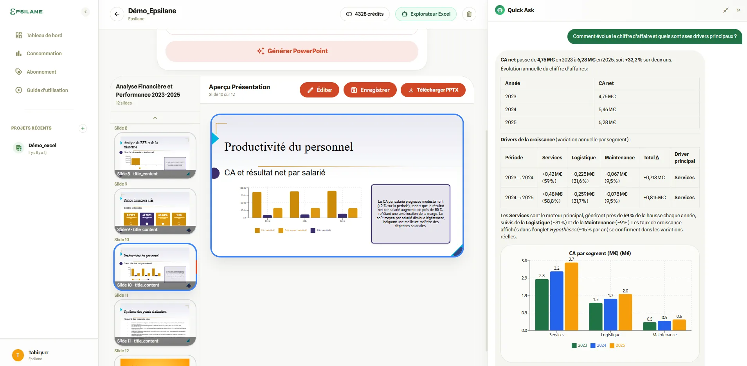
Task: Select the Slide 11 thumbnail
Action: pyautogui.click(x=155, y=322)
